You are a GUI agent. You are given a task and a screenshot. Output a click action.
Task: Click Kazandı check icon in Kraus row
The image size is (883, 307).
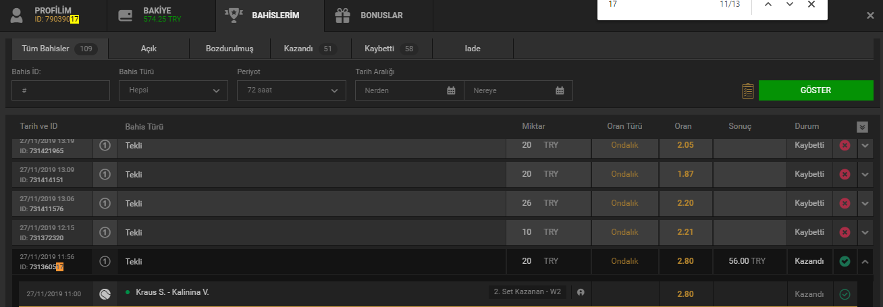click(x=844, y=294)
